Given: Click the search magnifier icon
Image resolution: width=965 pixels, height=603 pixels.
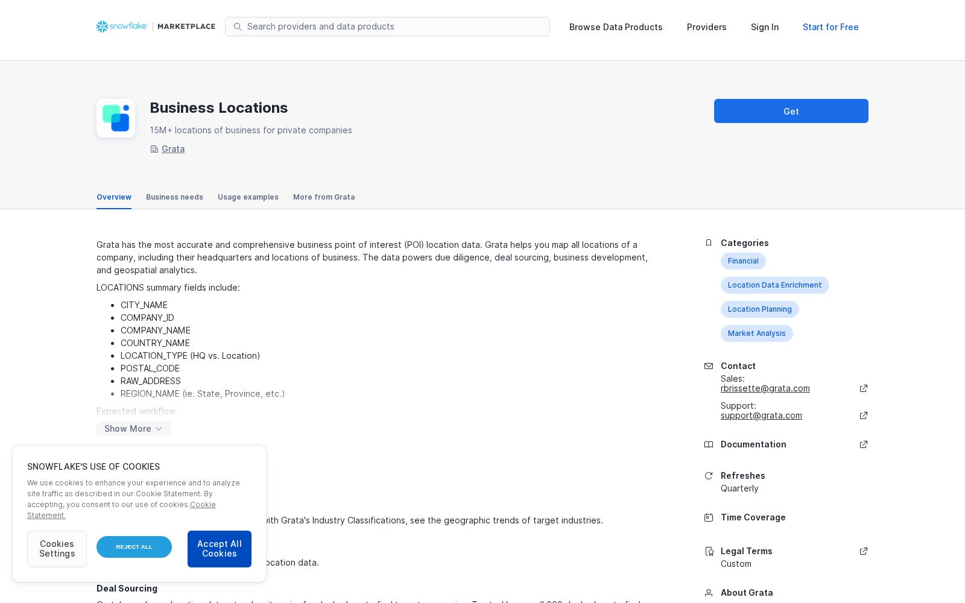Looking at the screenshot, I should point(238,27).
